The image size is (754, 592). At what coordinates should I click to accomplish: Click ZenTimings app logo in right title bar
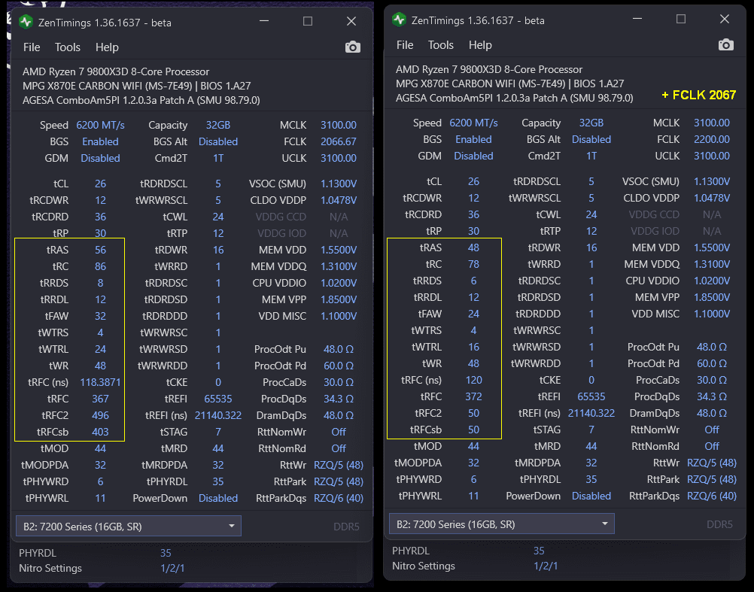point(399,20)
